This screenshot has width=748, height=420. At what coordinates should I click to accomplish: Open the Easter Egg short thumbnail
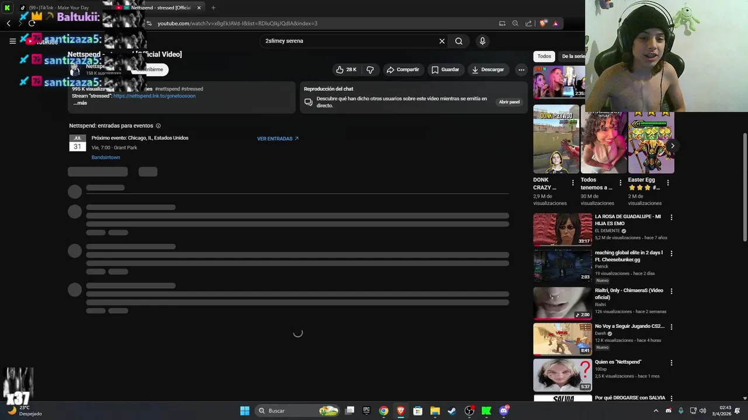(x=651, y=142)
